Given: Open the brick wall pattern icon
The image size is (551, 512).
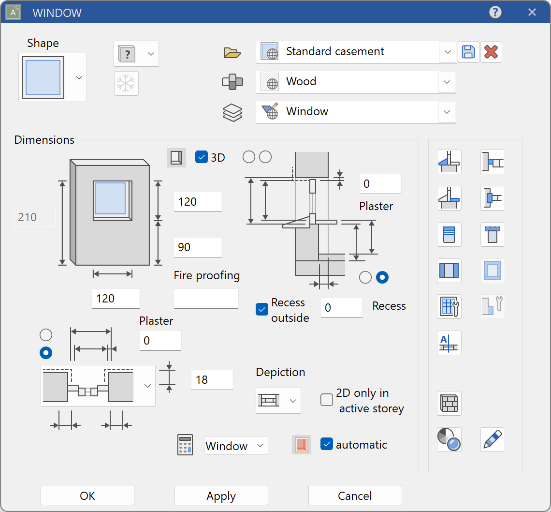Looking at the screenshot, I should tap(449, 403).
